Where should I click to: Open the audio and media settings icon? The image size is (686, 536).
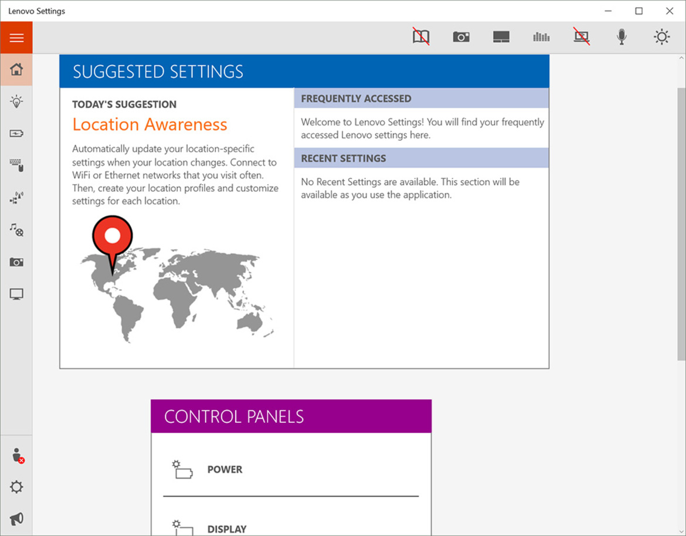pyautogui.click(x=16, y=230)
